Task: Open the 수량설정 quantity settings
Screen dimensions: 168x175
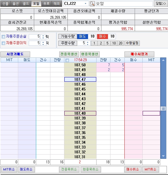Action: pos(132,43)
